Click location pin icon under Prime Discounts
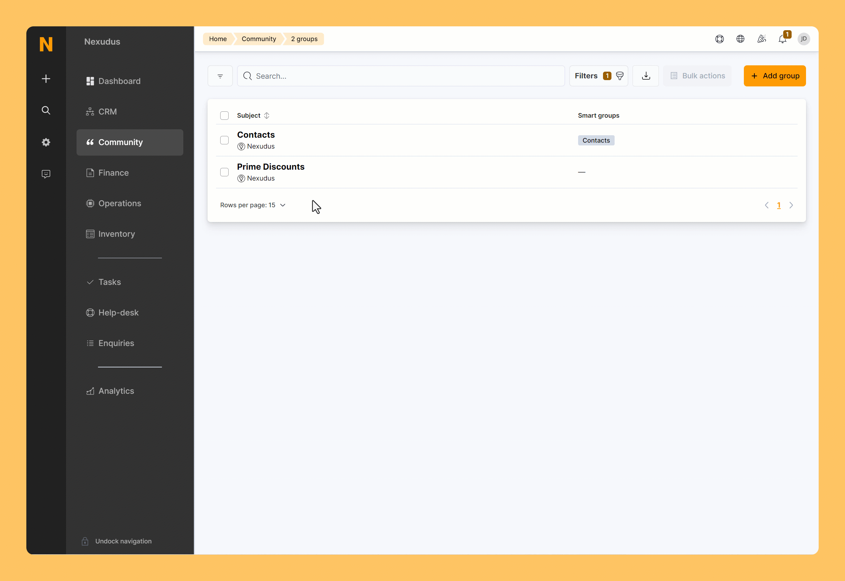Image resolution: width=845 pixels, height=581 pixels. point(241,178)
